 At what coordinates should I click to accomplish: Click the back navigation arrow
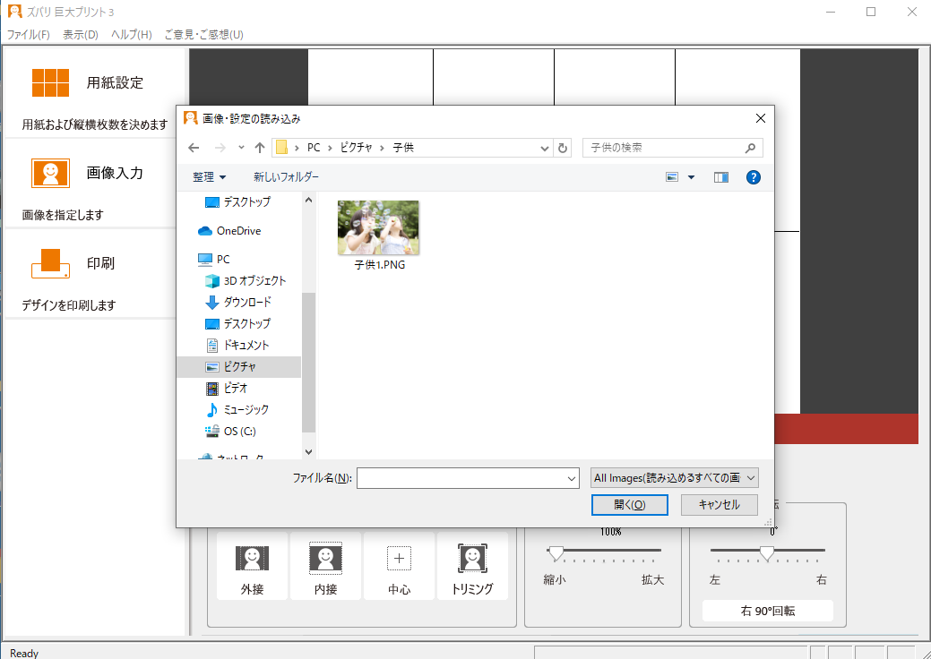coord(194,147)
